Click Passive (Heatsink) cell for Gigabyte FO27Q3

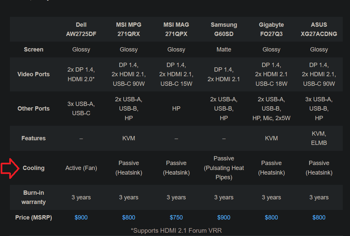click(271, 168)
